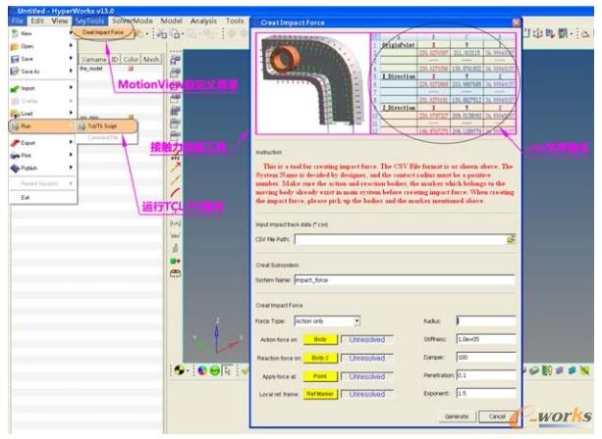Expand the Print submenu arrow
Image resolution: width=602 pixels, height=439 pixels.
(71, 155)
